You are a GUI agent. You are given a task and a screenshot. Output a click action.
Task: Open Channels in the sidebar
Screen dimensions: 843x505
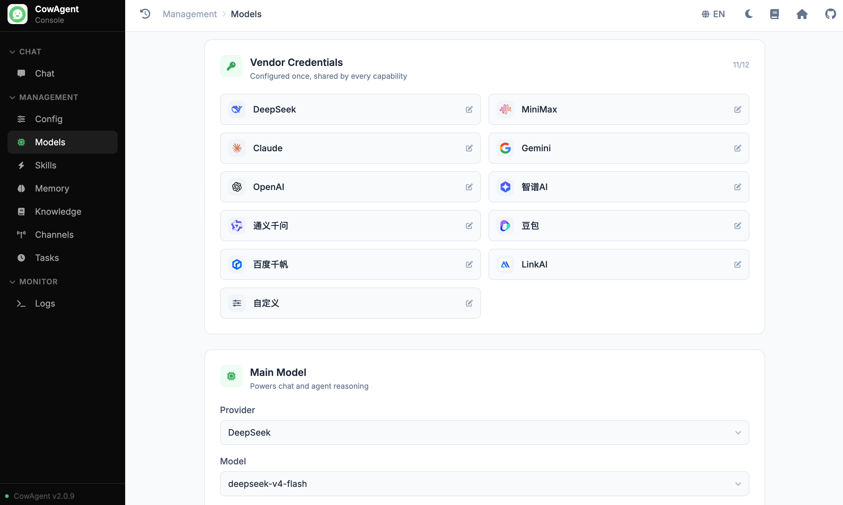[x=62, y=235]
